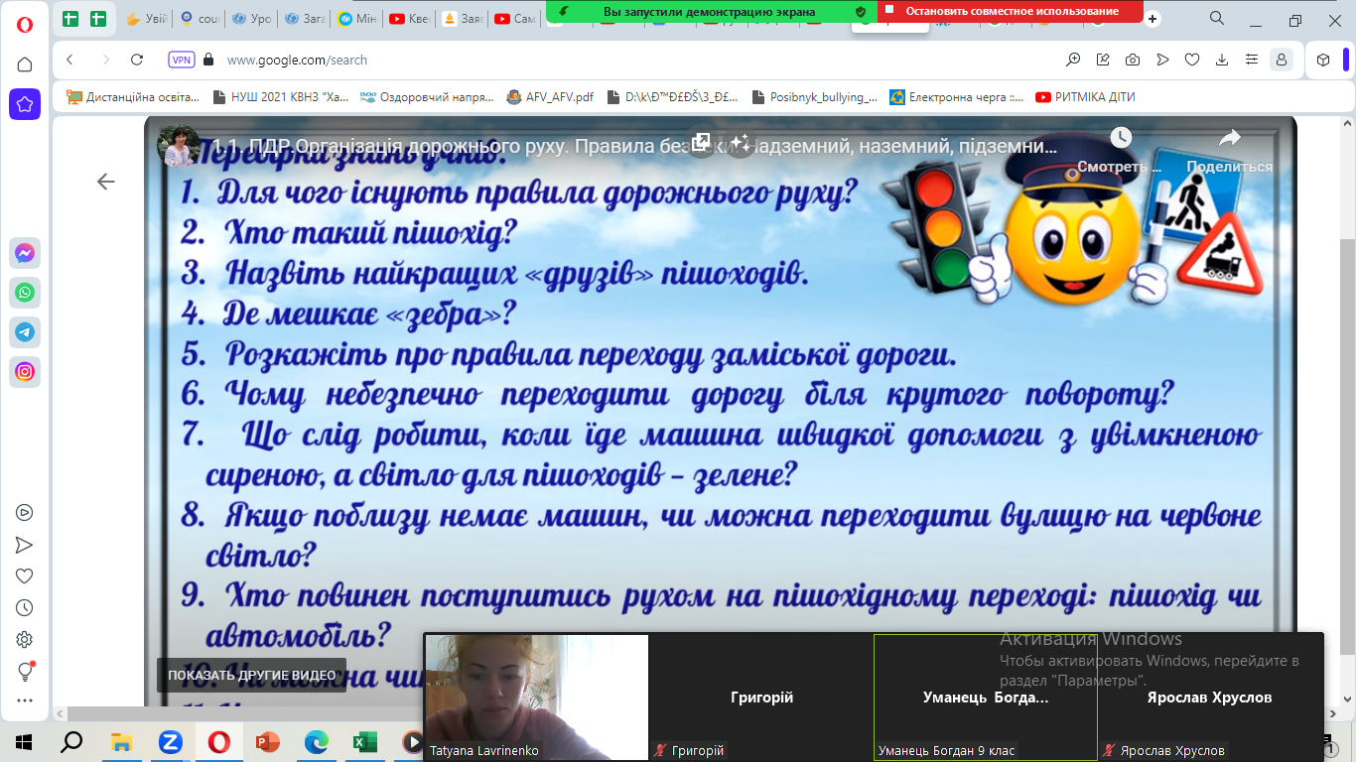Click the padlock site info icon
Image resolution: width=1356 pixels, height=762 pixels.
pos(208,60)
